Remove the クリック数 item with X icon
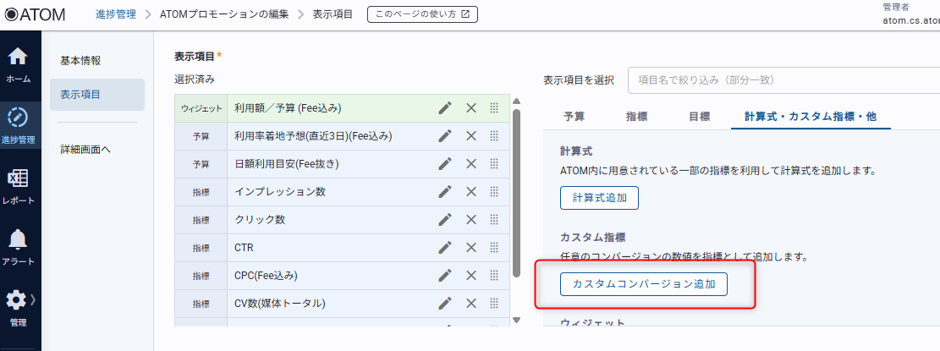This screenshot has height=351, width=940. click(471, 220)
